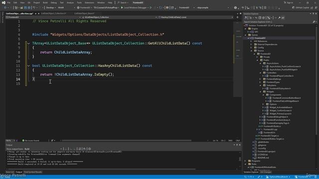Close the ListDataObject_Collection.cpp tab

(39, 13)
